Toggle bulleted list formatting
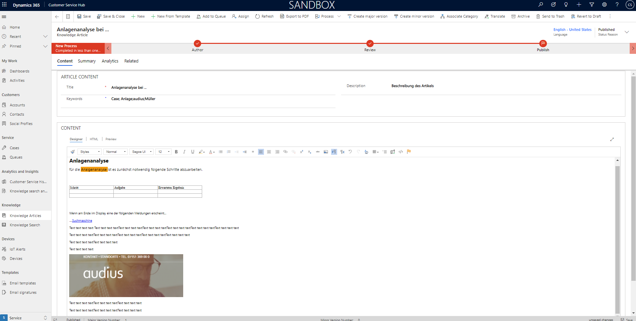 (220, 152)
